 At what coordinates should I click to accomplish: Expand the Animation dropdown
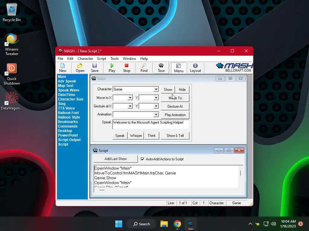(156, 114)
